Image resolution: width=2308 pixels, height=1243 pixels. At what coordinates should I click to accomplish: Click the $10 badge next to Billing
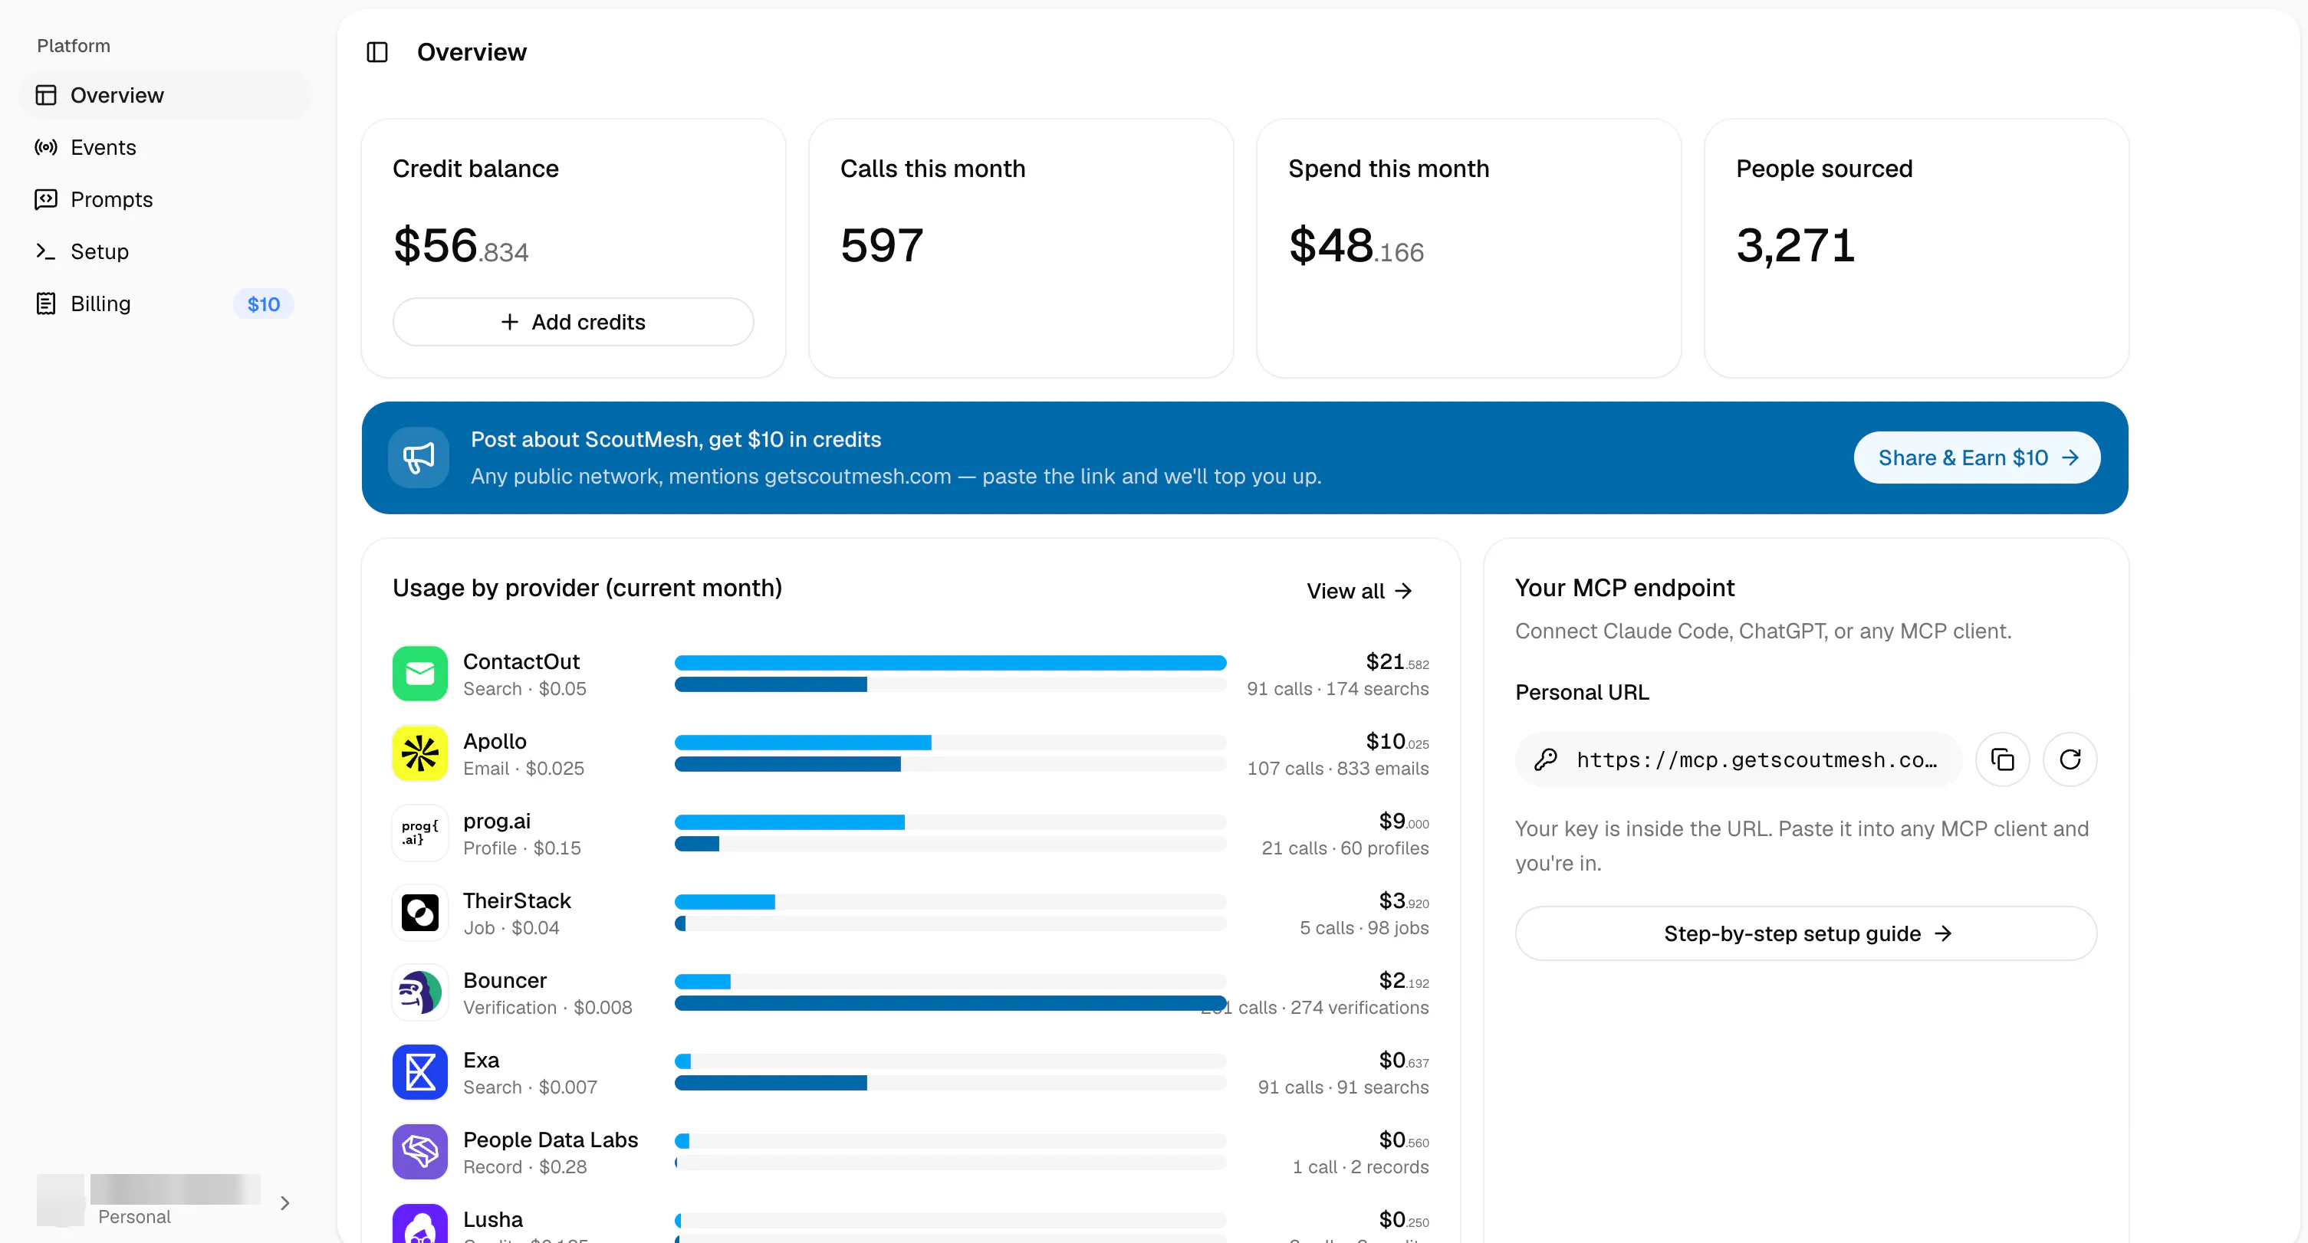click(264, 304)
